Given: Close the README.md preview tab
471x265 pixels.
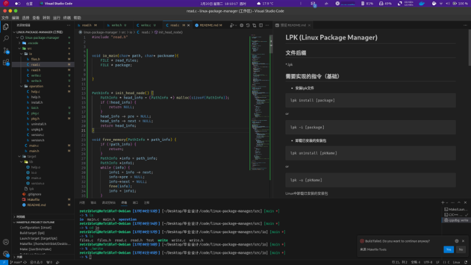Looking at the screenshot, I should coord(309,25).
